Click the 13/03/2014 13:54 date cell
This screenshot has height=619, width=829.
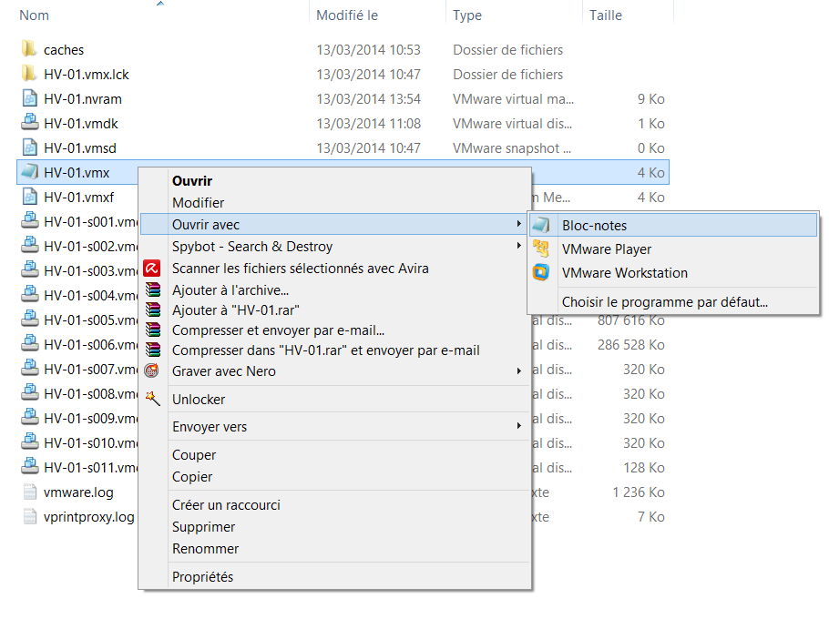[x=368, y=98]
